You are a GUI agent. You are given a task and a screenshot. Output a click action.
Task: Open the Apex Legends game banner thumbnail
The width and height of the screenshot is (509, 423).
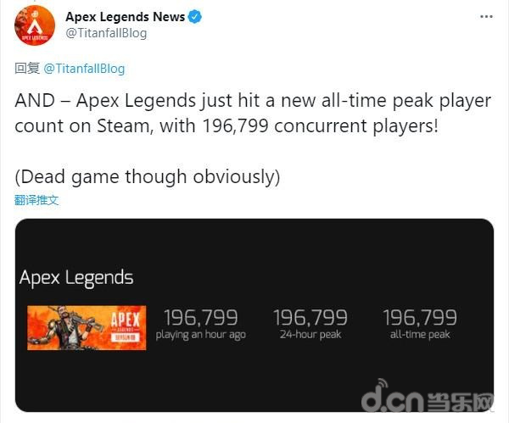(x=87, y=327)
